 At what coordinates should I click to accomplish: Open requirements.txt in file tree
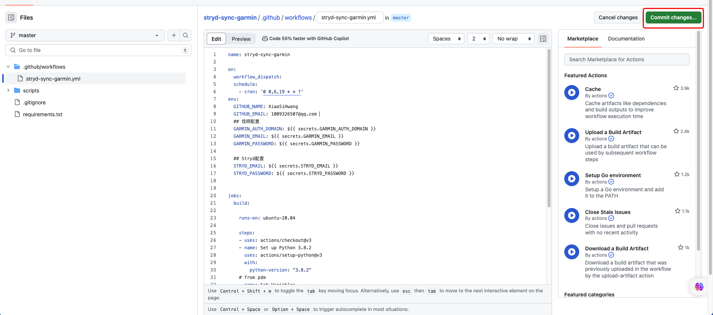[43, 114]
